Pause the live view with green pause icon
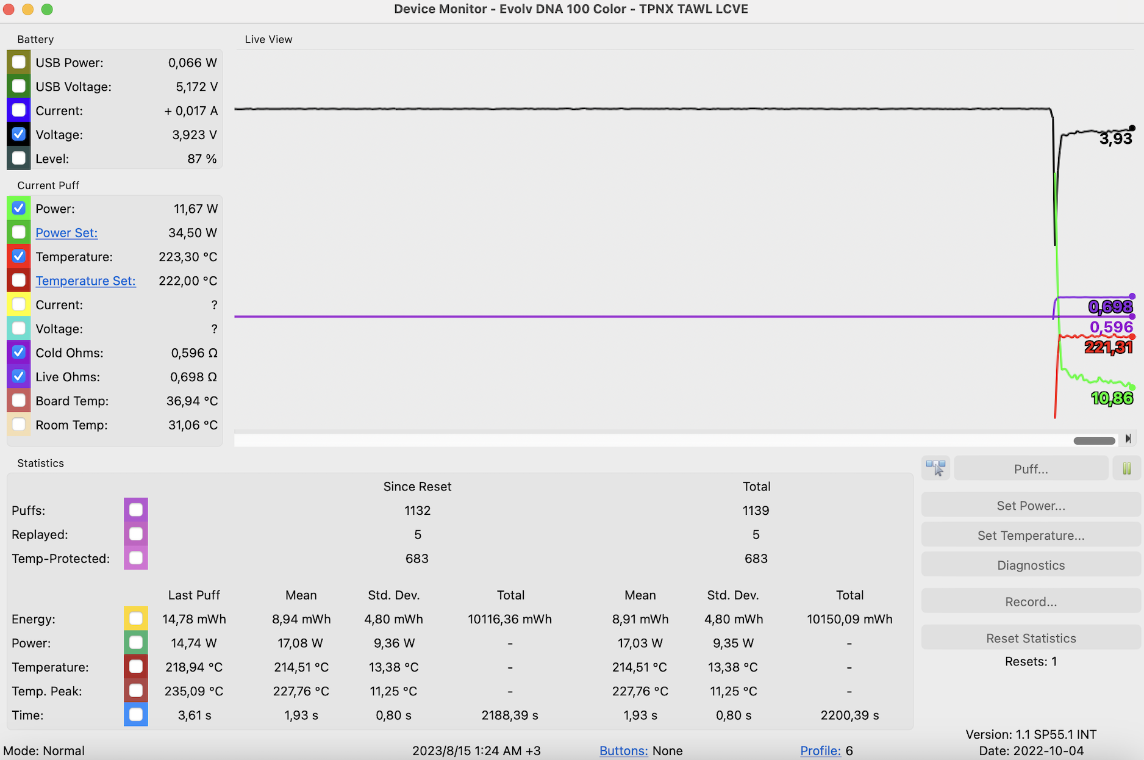The image size is (1144, 760). [1126, 468]
